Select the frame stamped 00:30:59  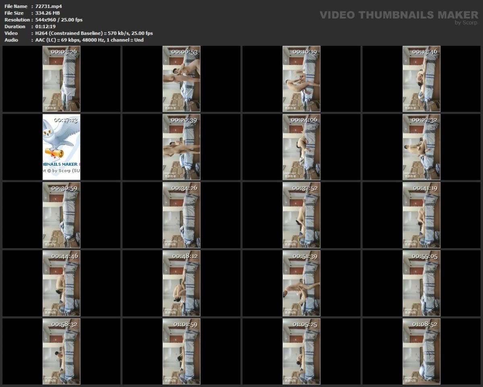62,215
